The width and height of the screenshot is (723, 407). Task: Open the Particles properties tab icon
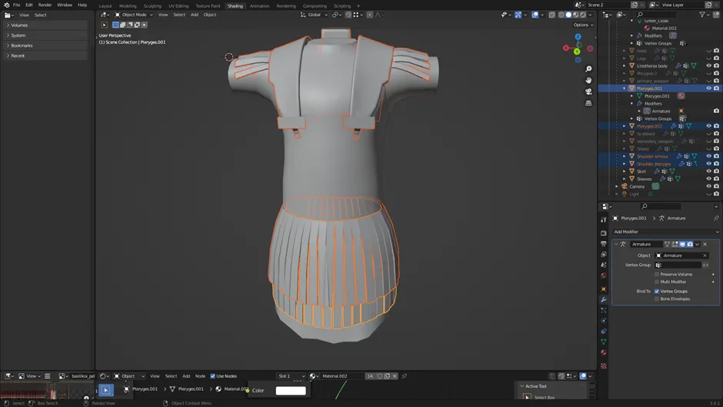pos(604,311)
